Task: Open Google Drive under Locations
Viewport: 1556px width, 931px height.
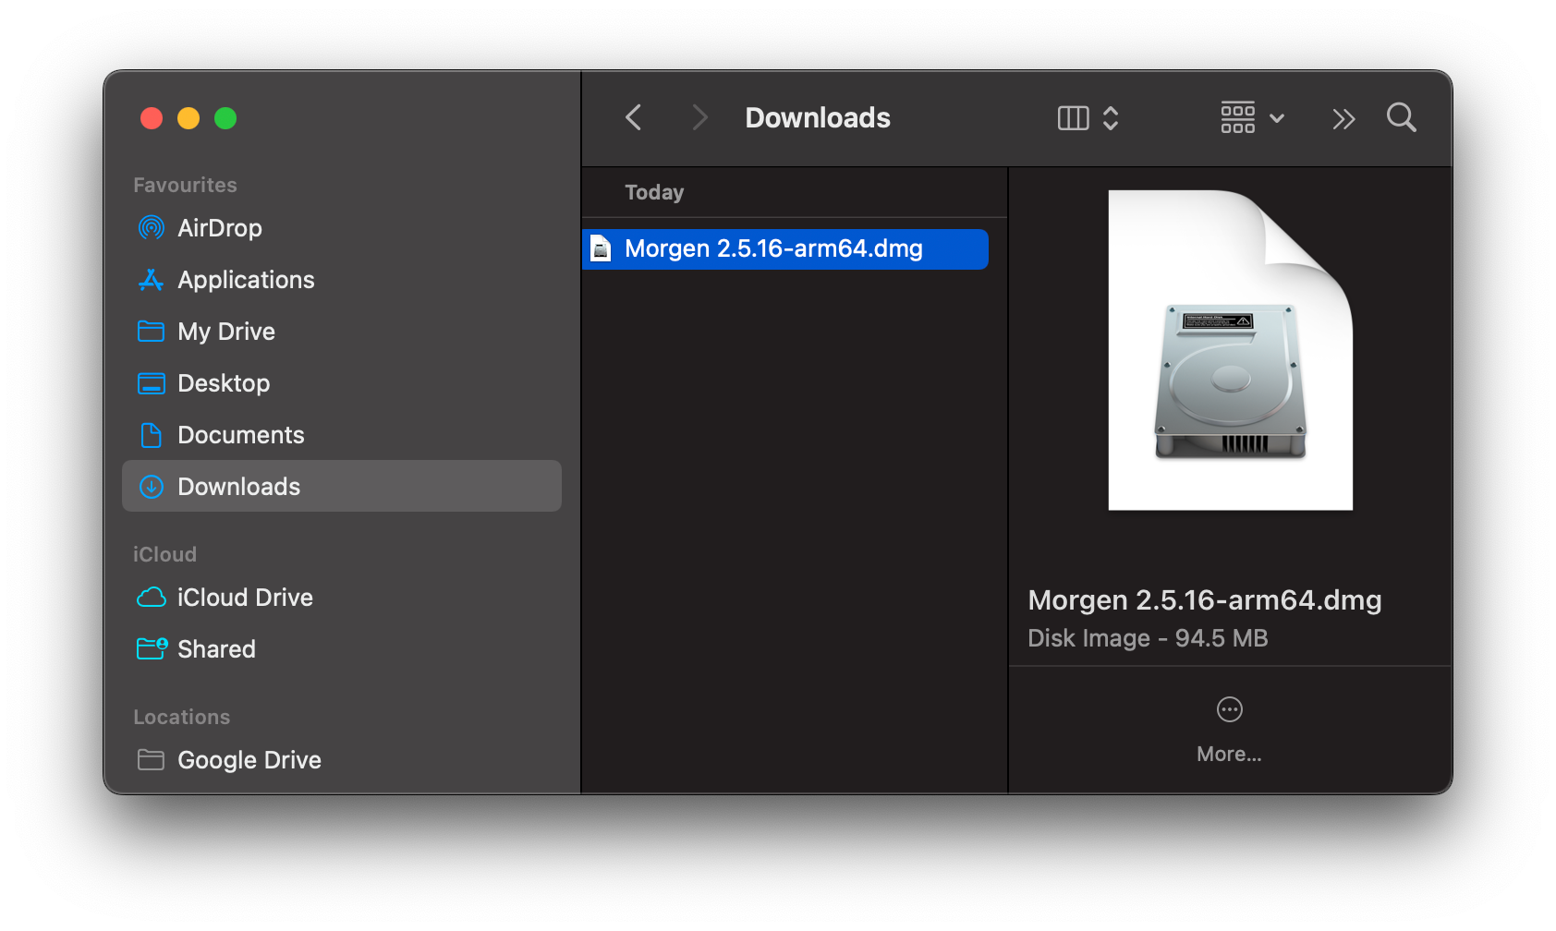Action: point(342,759)
